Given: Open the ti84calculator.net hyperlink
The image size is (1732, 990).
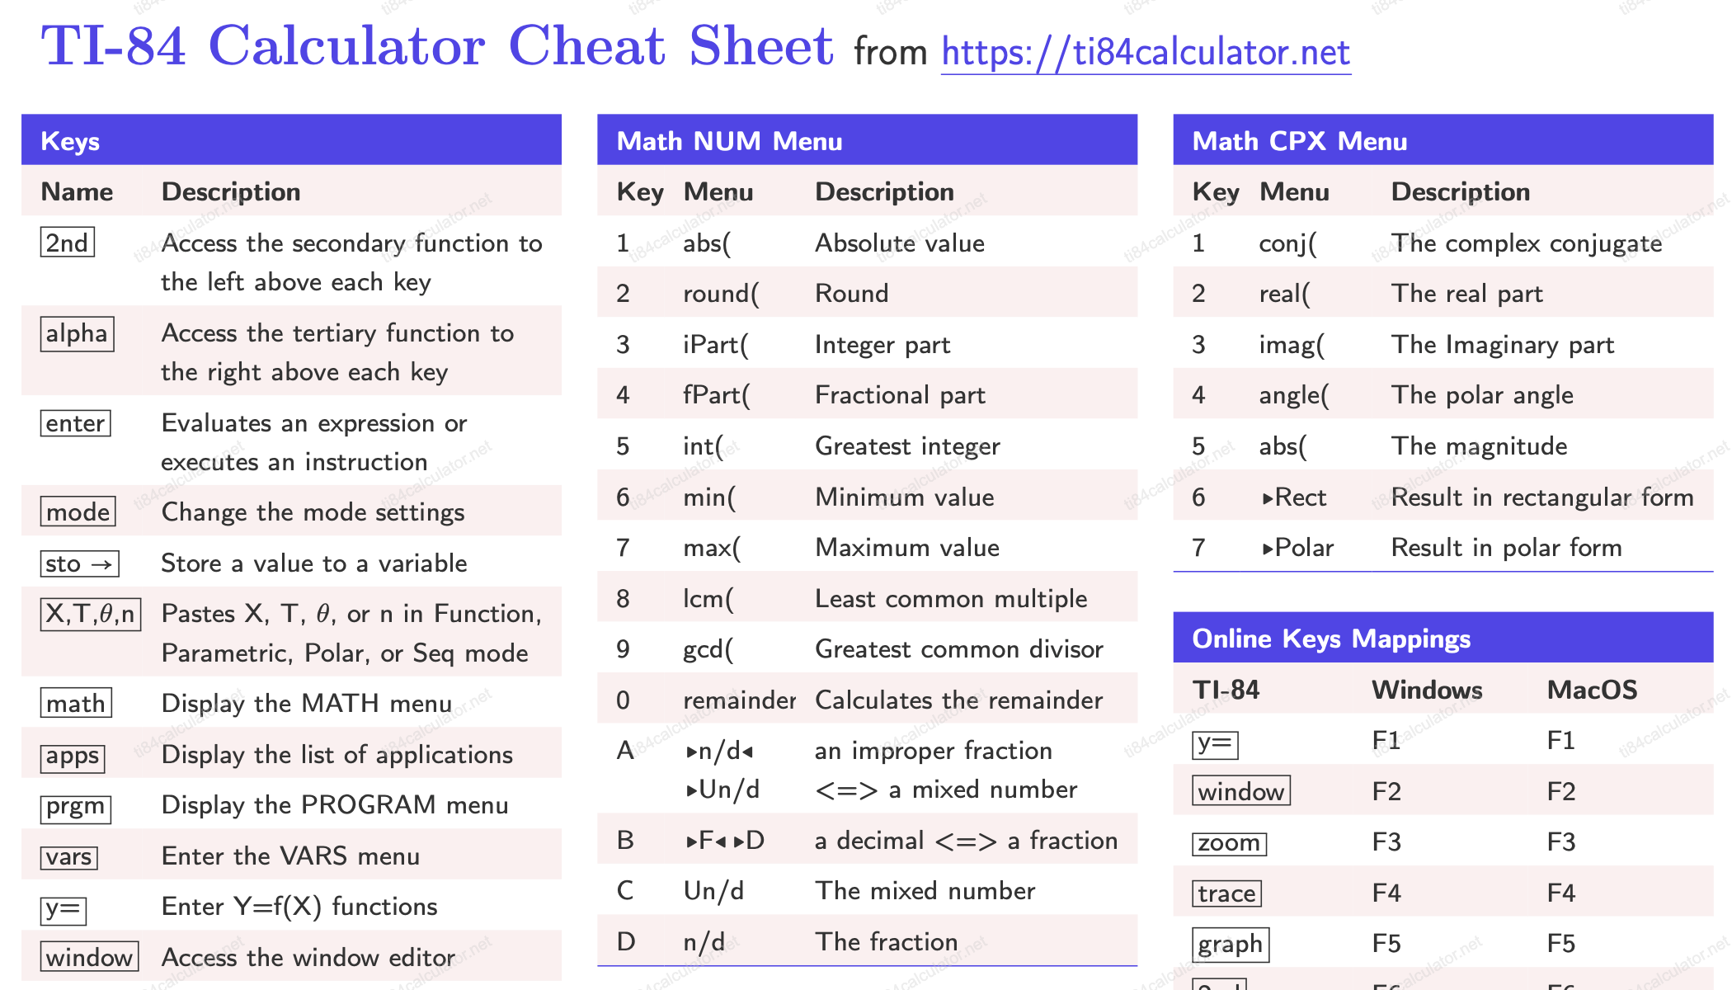Looking at the screenshot, I should click(x=1146, y=53).
